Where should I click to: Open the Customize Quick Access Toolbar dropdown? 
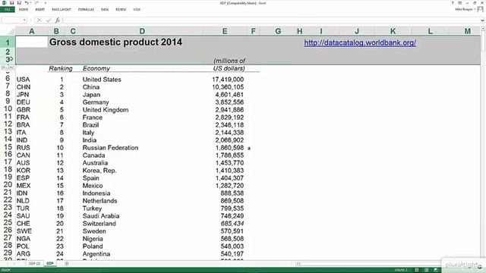point(46,3)
